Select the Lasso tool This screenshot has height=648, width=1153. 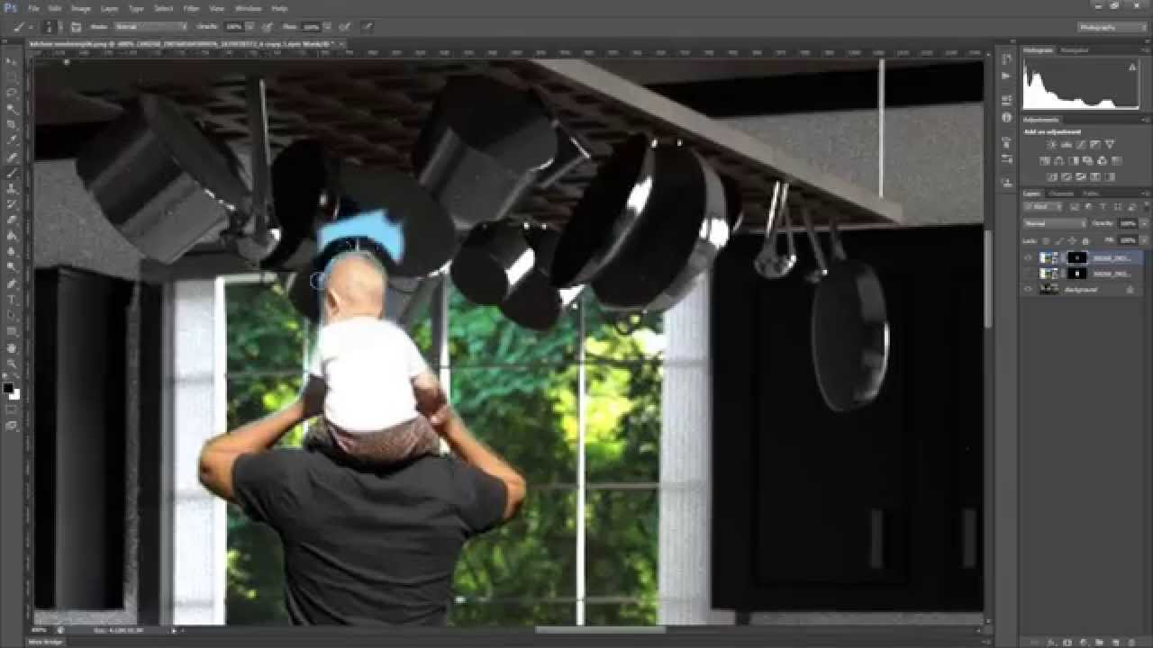pyautogui.click(x=12, y=93)
